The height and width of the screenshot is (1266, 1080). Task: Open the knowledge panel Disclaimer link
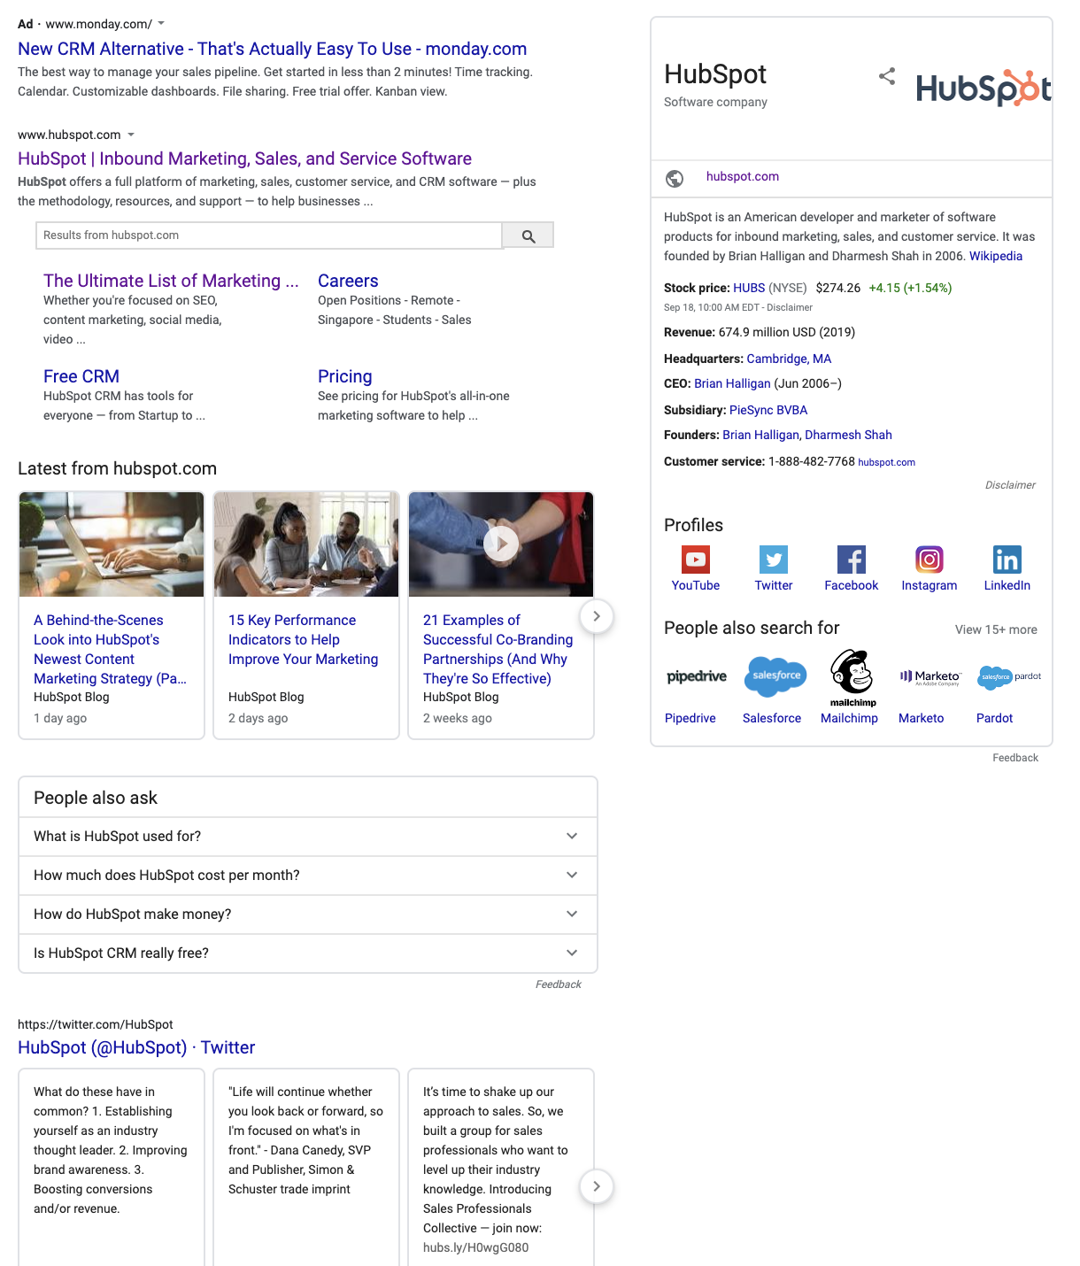(x=1010, y=485)
